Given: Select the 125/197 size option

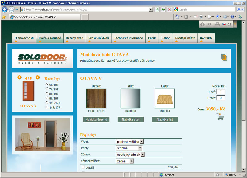Looking at the screenshot, I should [x=47, y=103].
